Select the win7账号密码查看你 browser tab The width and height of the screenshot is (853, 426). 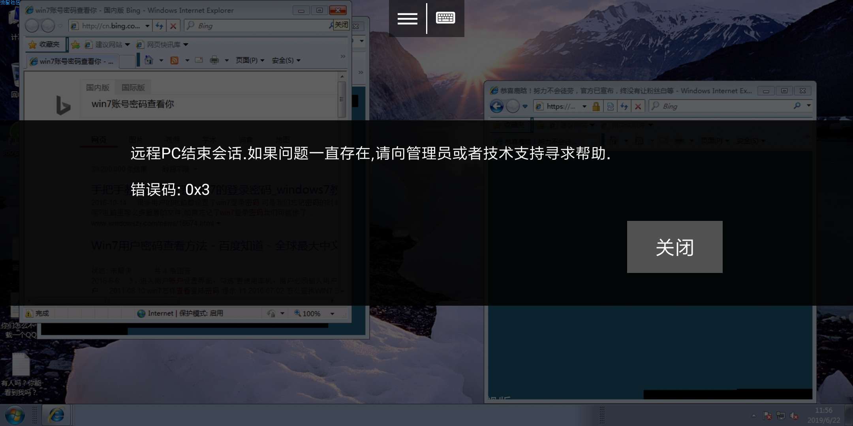point(72,61)
